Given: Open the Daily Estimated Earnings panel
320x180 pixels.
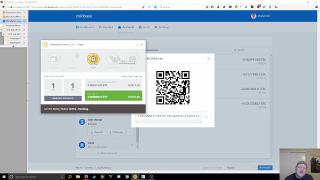Looking at the screenshot, I should tap(113, 84).
